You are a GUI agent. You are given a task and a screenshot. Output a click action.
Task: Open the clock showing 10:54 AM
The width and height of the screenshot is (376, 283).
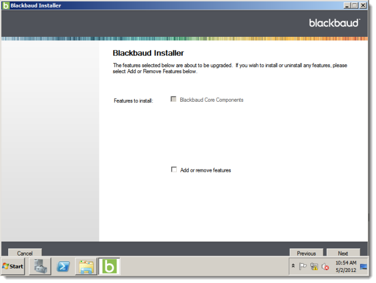click(346, 266)
